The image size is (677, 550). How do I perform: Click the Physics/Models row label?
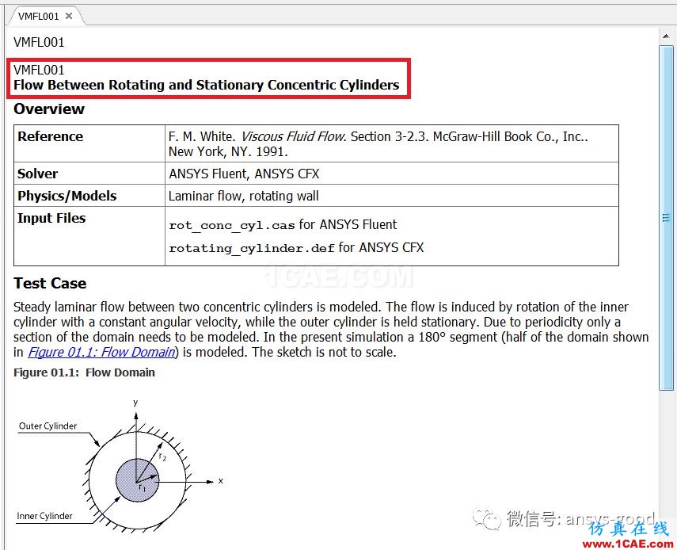pos(67,197)
